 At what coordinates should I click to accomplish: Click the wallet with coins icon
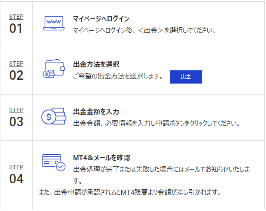tap(54, 69)
